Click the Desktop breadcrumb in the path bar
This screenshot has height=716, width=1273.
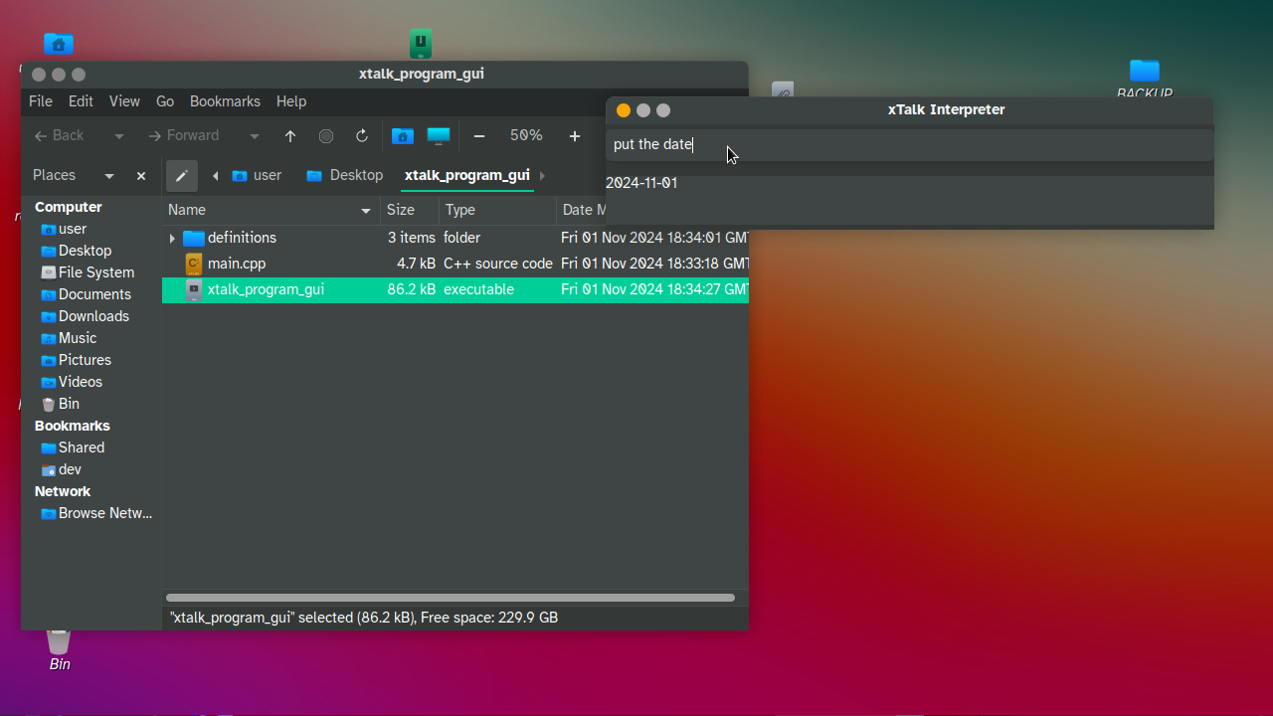coord(344,176)
